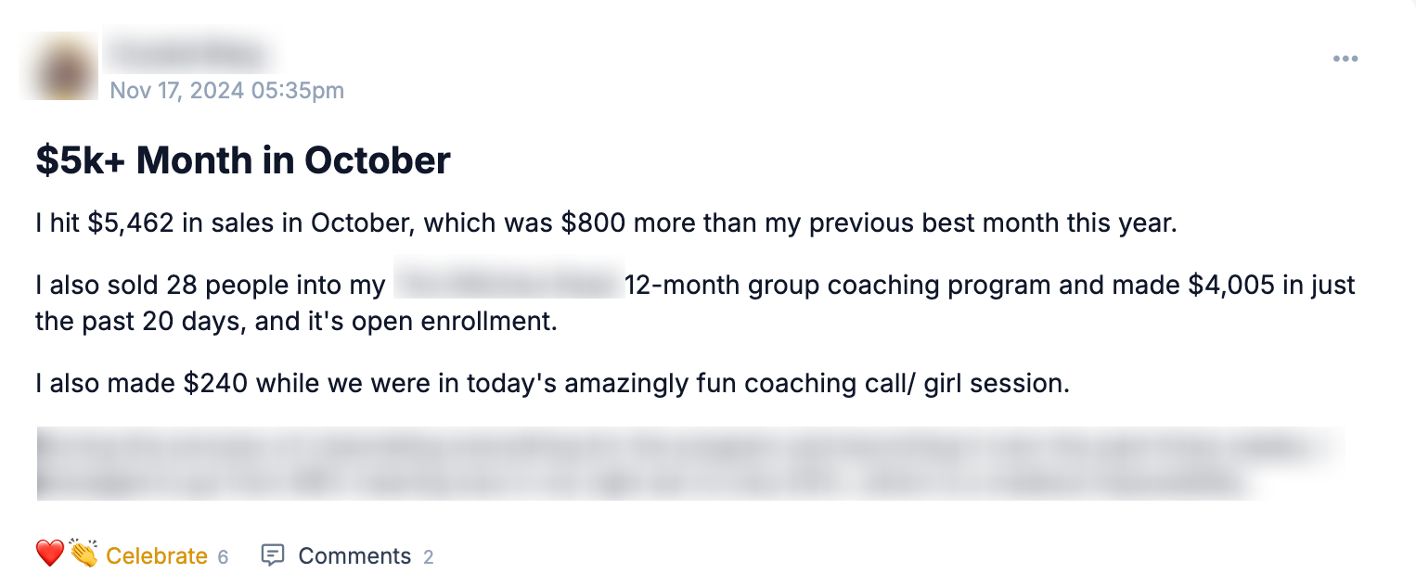Viewport: 1416px width, 586px height.
Task: Open the Comments section label
Action: click(x=354, y=556)
